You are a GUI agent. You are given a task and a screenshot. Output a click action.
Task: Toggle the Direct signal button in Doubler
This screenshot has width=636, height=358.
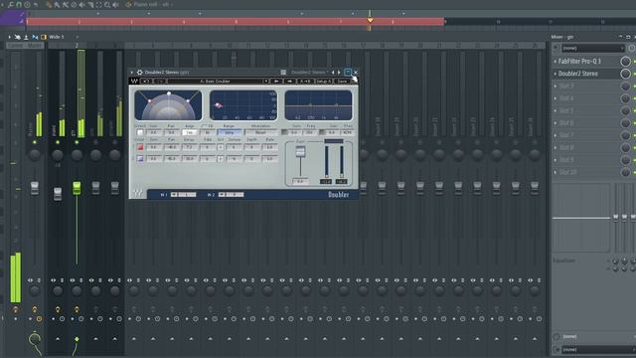pos(140,132)
